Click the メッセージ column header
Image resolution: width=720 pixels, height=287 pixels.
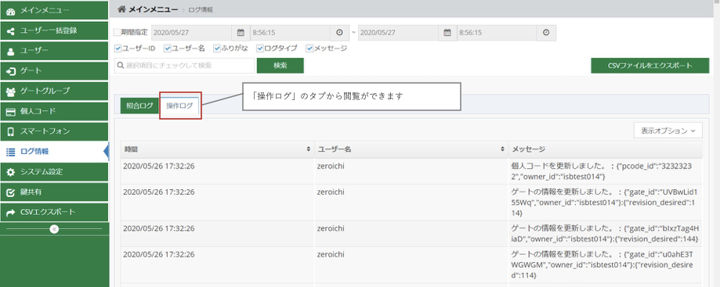click(x=605, y=149)
